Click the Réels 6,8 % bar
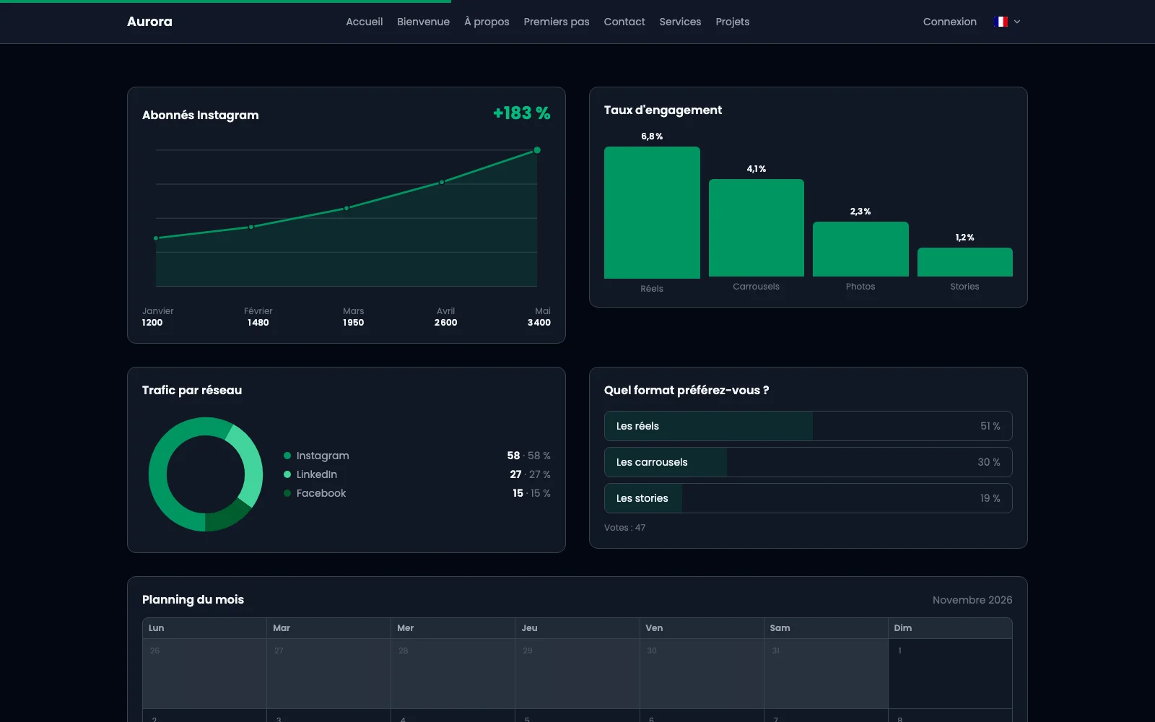 [x=652, y=212]
